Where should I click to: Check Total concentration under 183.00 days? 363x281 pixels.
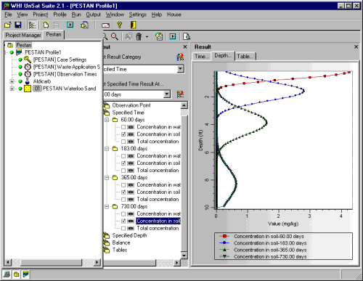[123, 171]
